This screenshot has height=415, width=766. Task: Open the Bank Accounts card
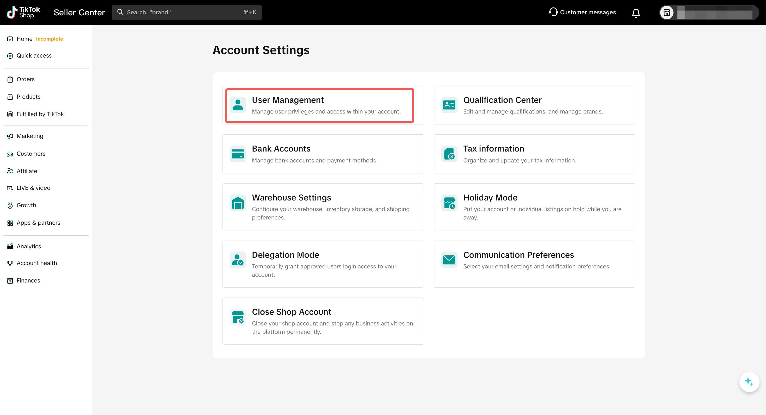tap(323, 154)
